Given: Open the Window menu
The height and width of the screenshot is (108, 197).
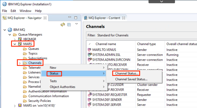Looking at the screenshot, I should (25, 11).
